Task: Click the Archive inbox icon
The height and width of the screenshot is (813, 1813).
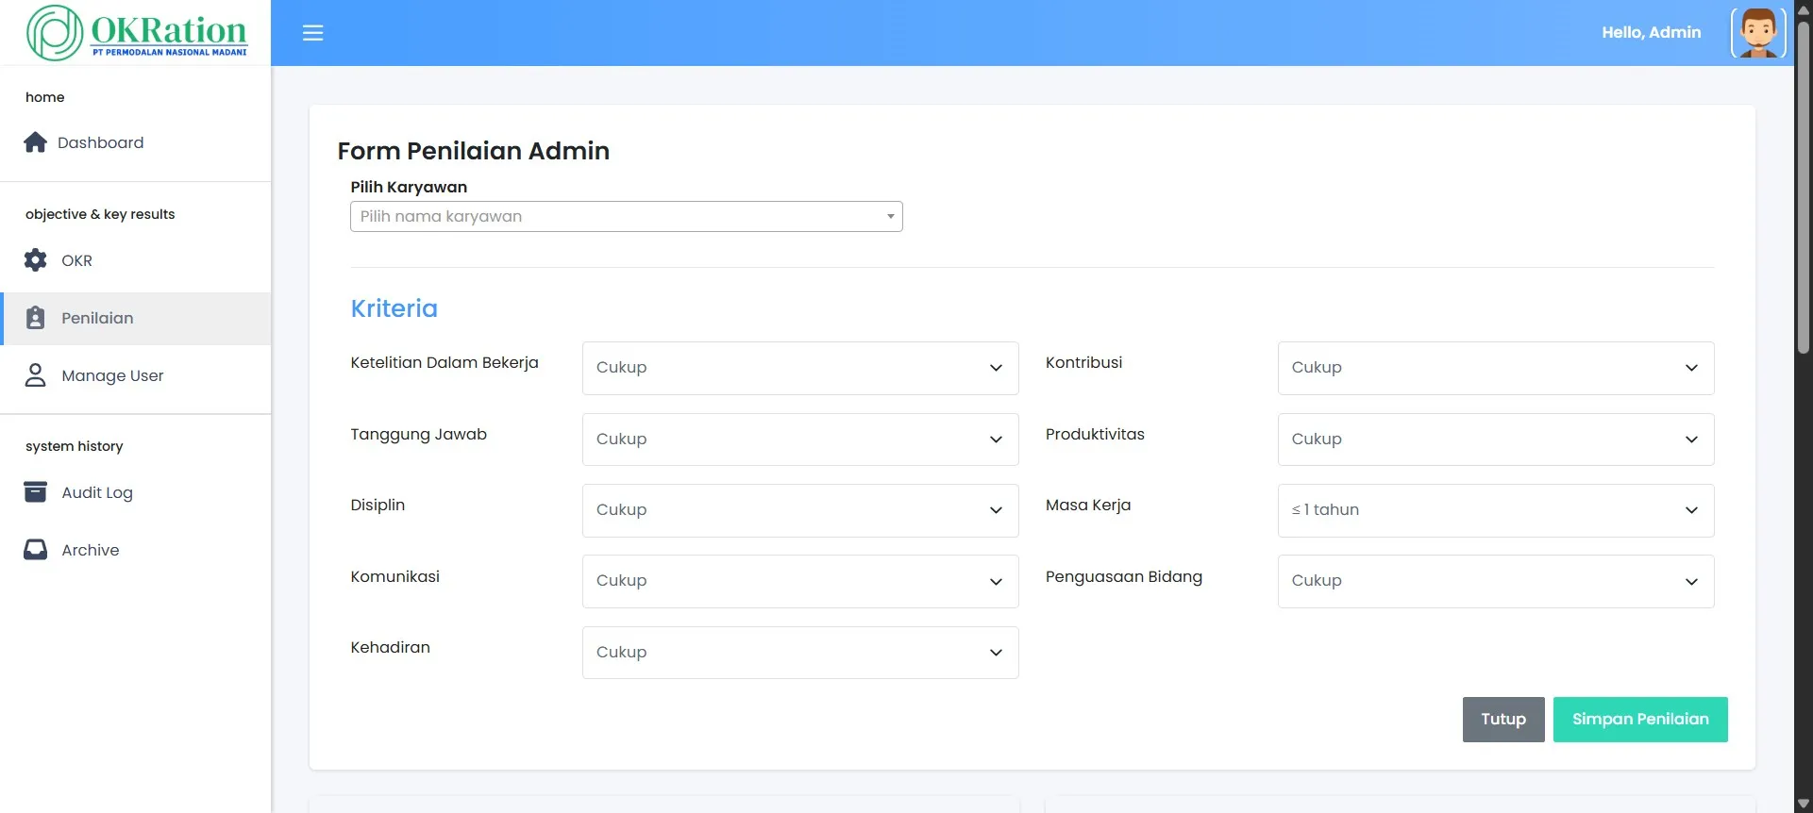Action: pyautogui.click(x=36, y=550)
